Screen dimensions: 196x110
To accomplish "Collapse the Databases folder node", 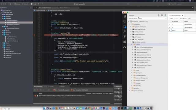I will point(130,24).
